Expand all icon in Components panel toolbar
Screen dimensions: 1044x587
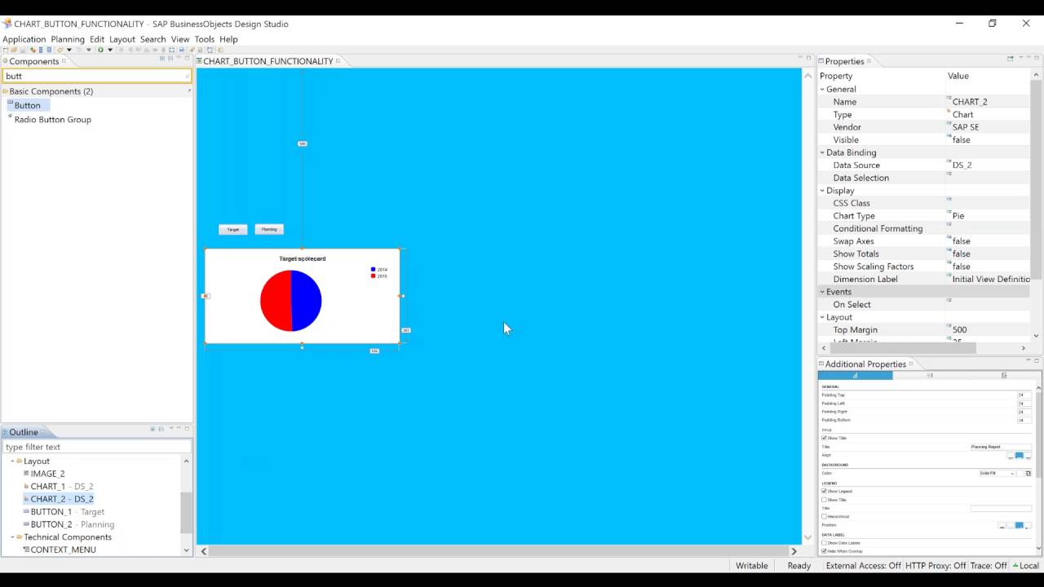161,59
